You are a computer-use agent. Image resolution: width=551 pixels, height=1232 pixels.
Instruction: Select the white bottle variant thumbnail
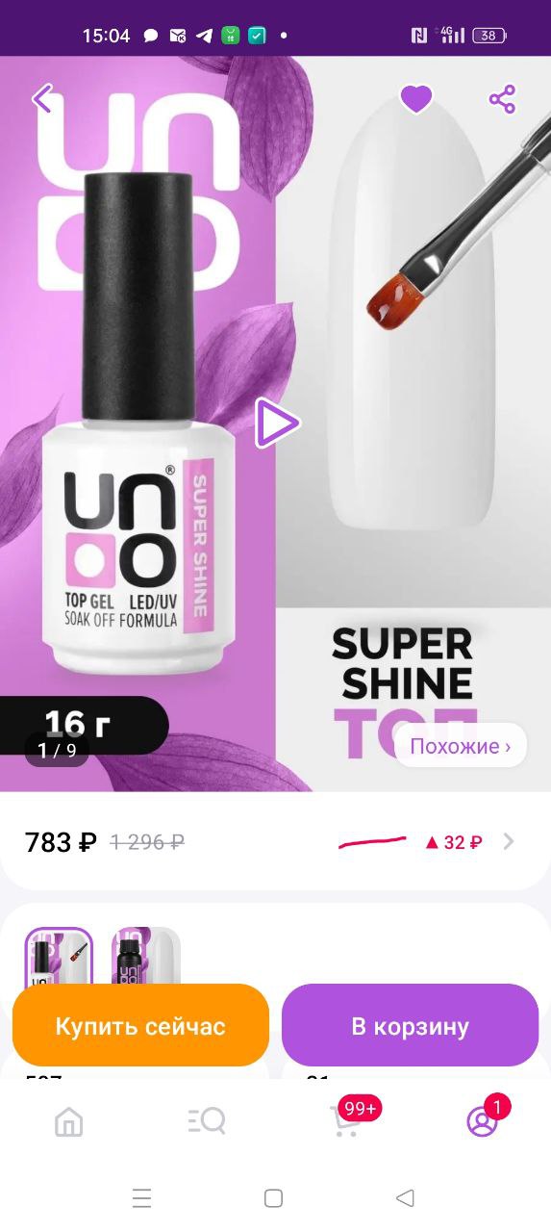pos(59,956)
